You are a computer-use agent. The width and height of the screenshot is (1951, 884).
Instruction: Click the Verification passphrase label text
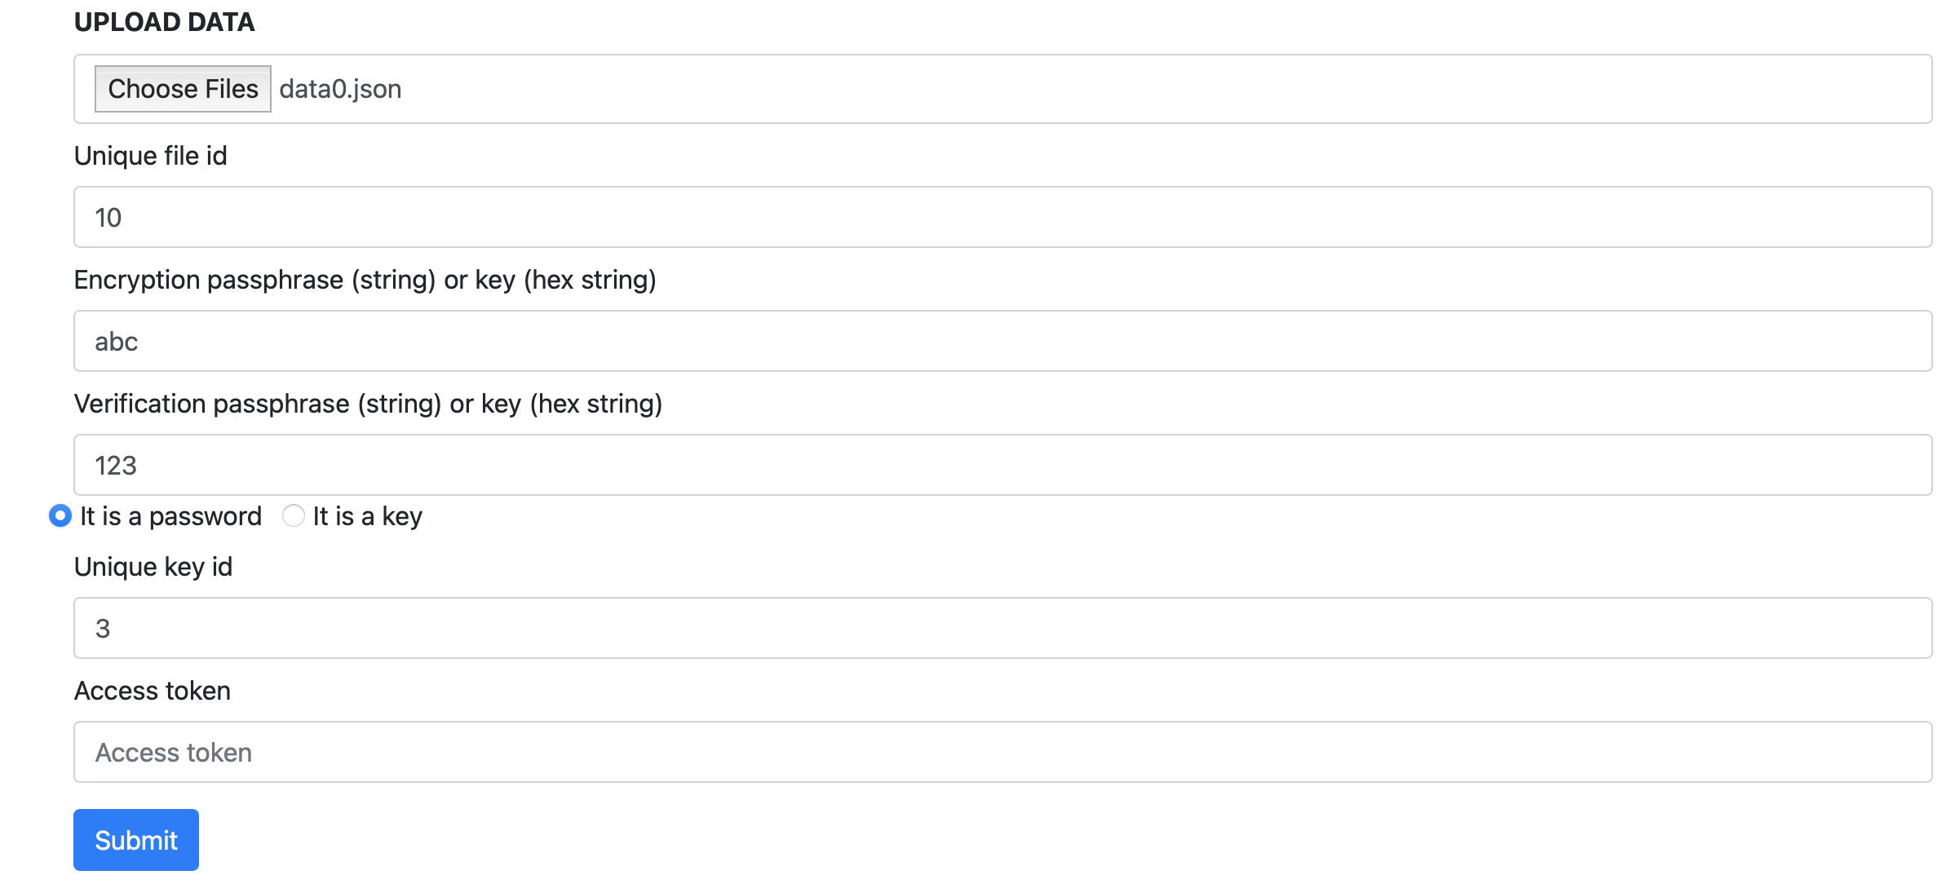coord(369,404)
